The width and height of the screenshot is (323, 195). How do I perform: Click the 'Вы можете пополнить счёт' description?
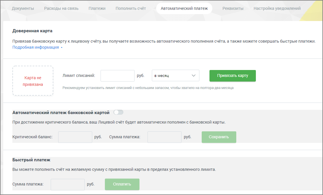114,170
